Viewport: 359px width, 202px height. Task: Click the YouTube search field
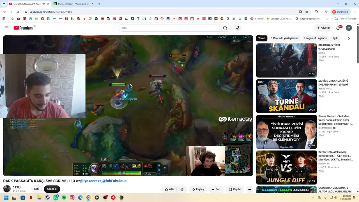pos(169,28)
